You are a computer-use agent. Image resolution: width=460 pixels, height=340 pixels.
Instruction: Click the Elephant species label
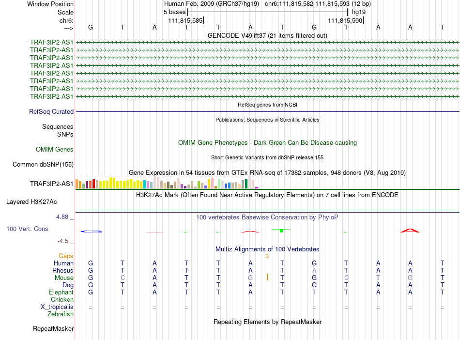pyautogui.click(x=61, y=293)
